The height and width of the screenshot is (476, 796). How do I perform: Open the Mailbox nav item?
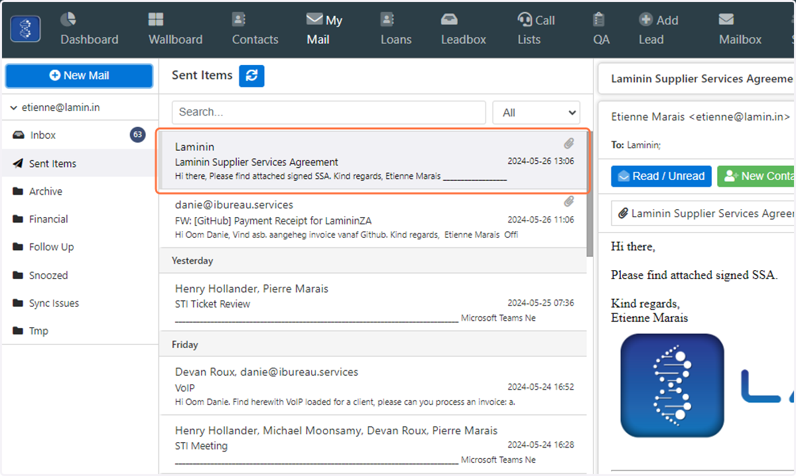740,29
